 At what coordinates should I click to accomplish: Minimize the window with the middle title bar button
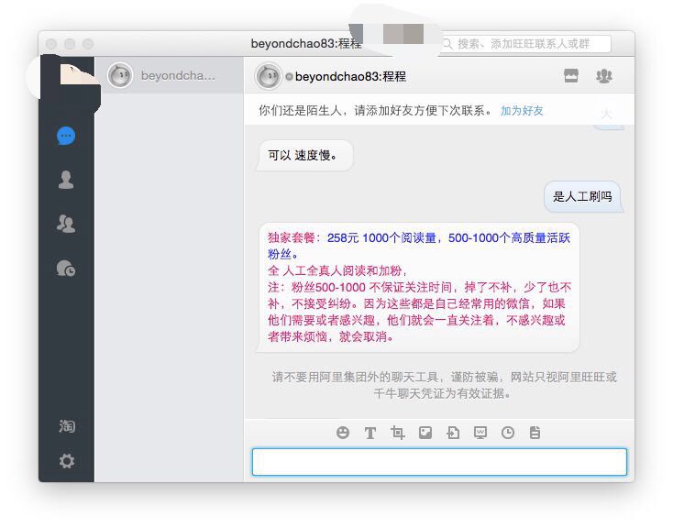click(x=70, y=44)
